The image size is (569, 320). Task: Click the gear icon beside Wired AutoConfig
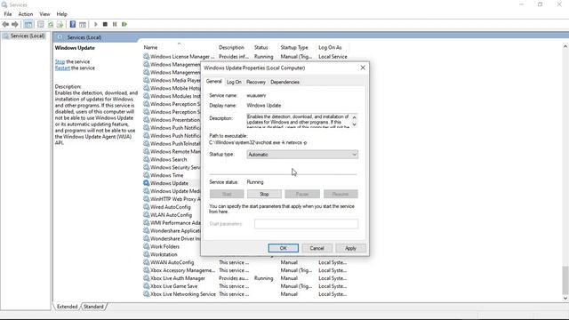(x=146, y=207)
